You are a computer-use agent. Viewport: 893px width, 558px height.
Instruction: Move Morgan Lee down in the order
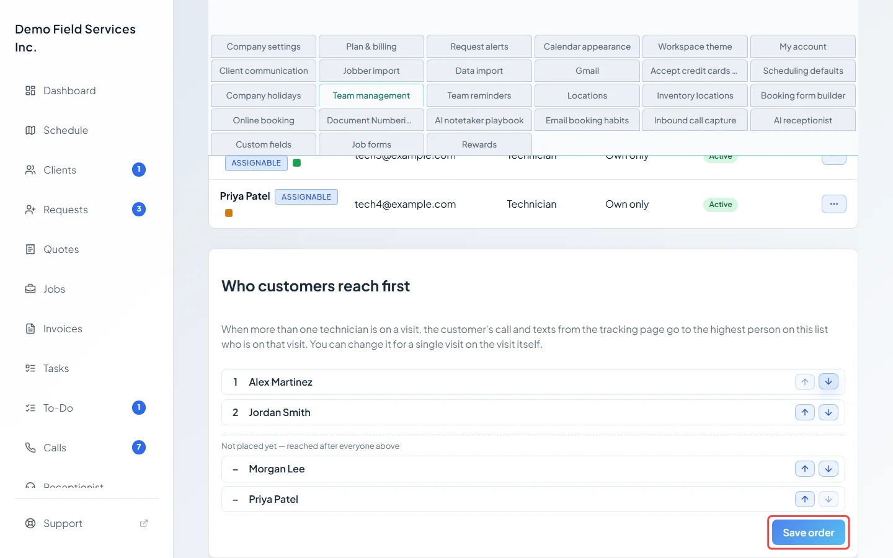pos(829,469)
